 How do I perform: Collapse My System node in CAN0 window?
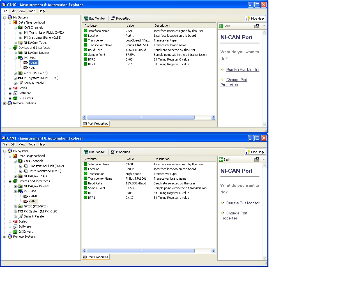[x=4, y=18]
